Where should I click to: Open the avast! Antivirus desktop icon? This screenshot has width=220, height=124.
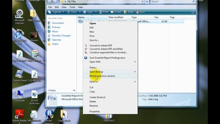click(x=49, y=116)
